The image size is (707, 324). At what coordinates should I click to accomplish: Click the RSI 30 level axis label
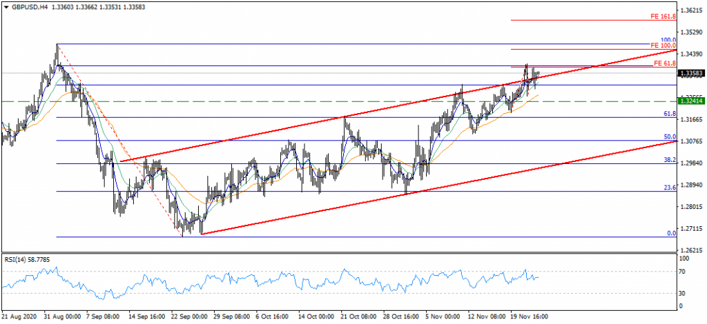click(x=684, y=293)
